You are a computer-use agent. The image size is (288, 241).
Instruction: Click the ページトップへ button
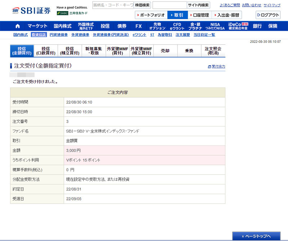(x=256, y=236)
